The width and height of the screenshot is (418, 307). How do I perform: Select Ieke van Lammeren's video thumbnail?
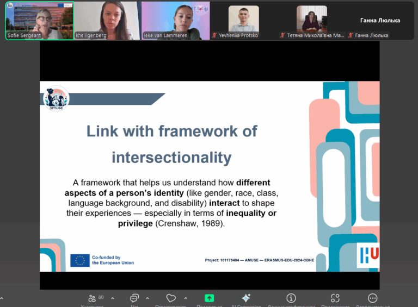pyautogui.click(x=176, y=21)
